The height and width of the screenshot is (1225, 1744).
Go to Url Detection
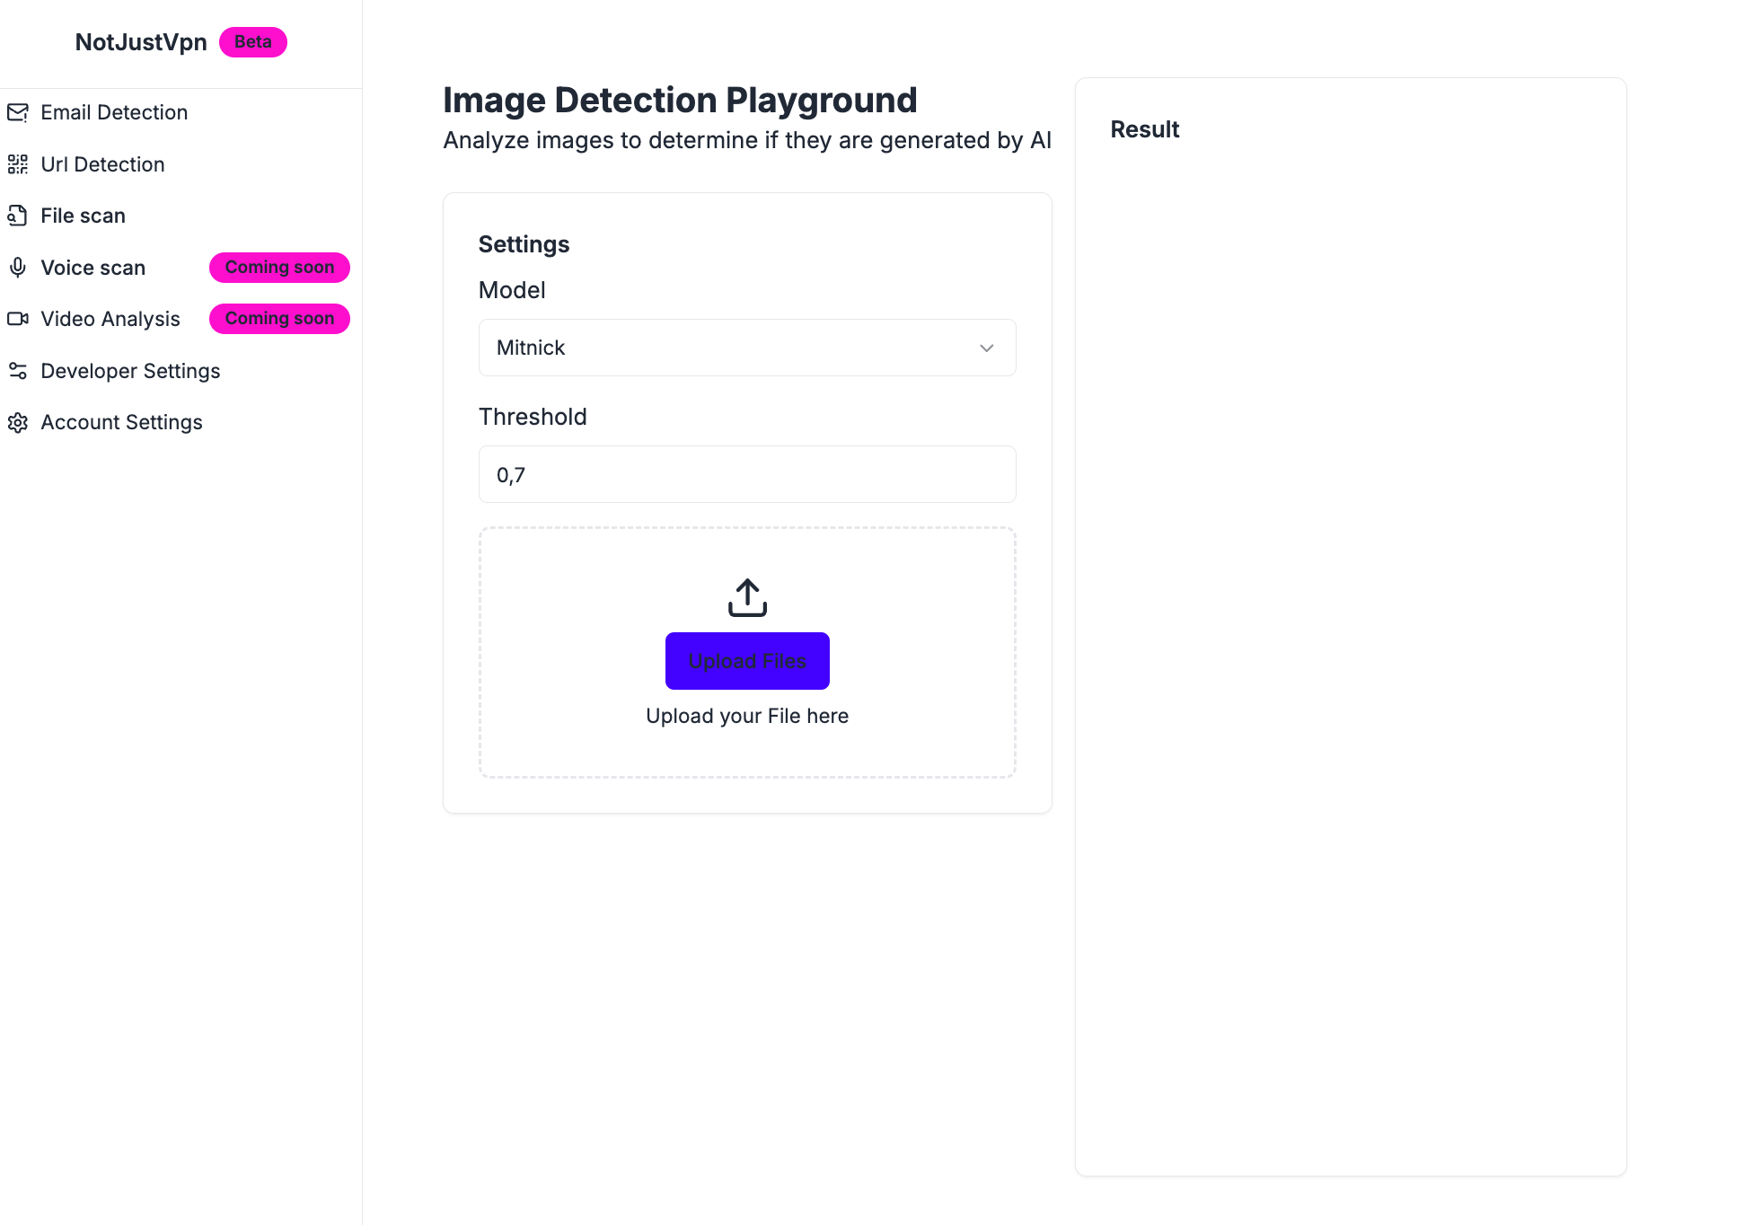[102, 164]
